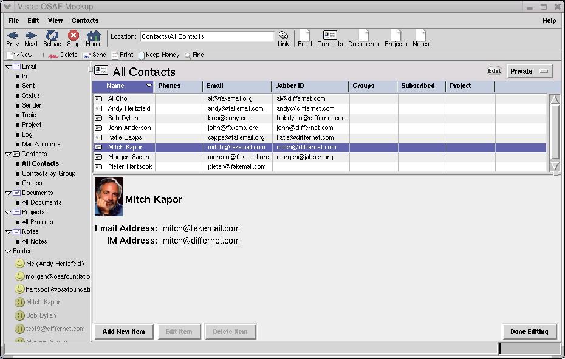This screenshot has height=359, width=565.
Task: Select Mail Accounts in sidebar
Action: tap(41, 144)
